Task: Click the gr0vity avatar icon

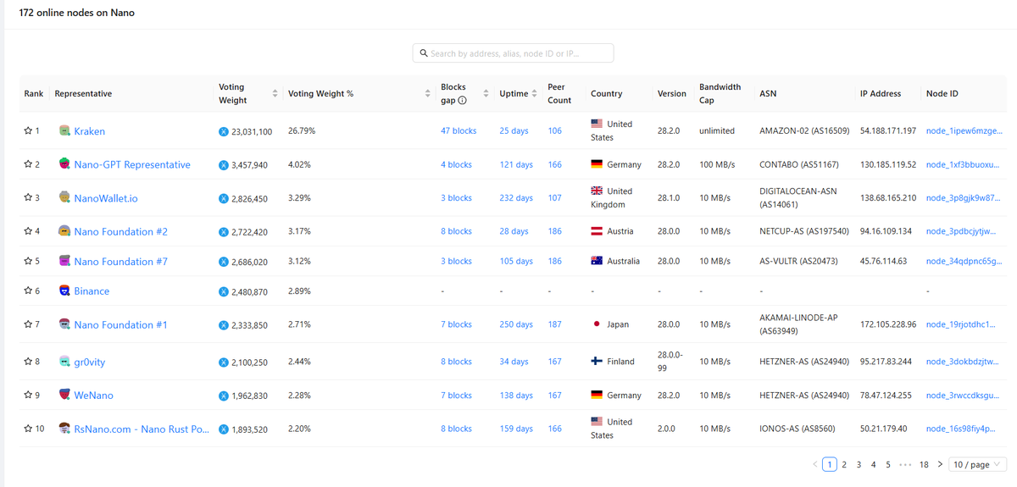Action: [x=64, y=362]
